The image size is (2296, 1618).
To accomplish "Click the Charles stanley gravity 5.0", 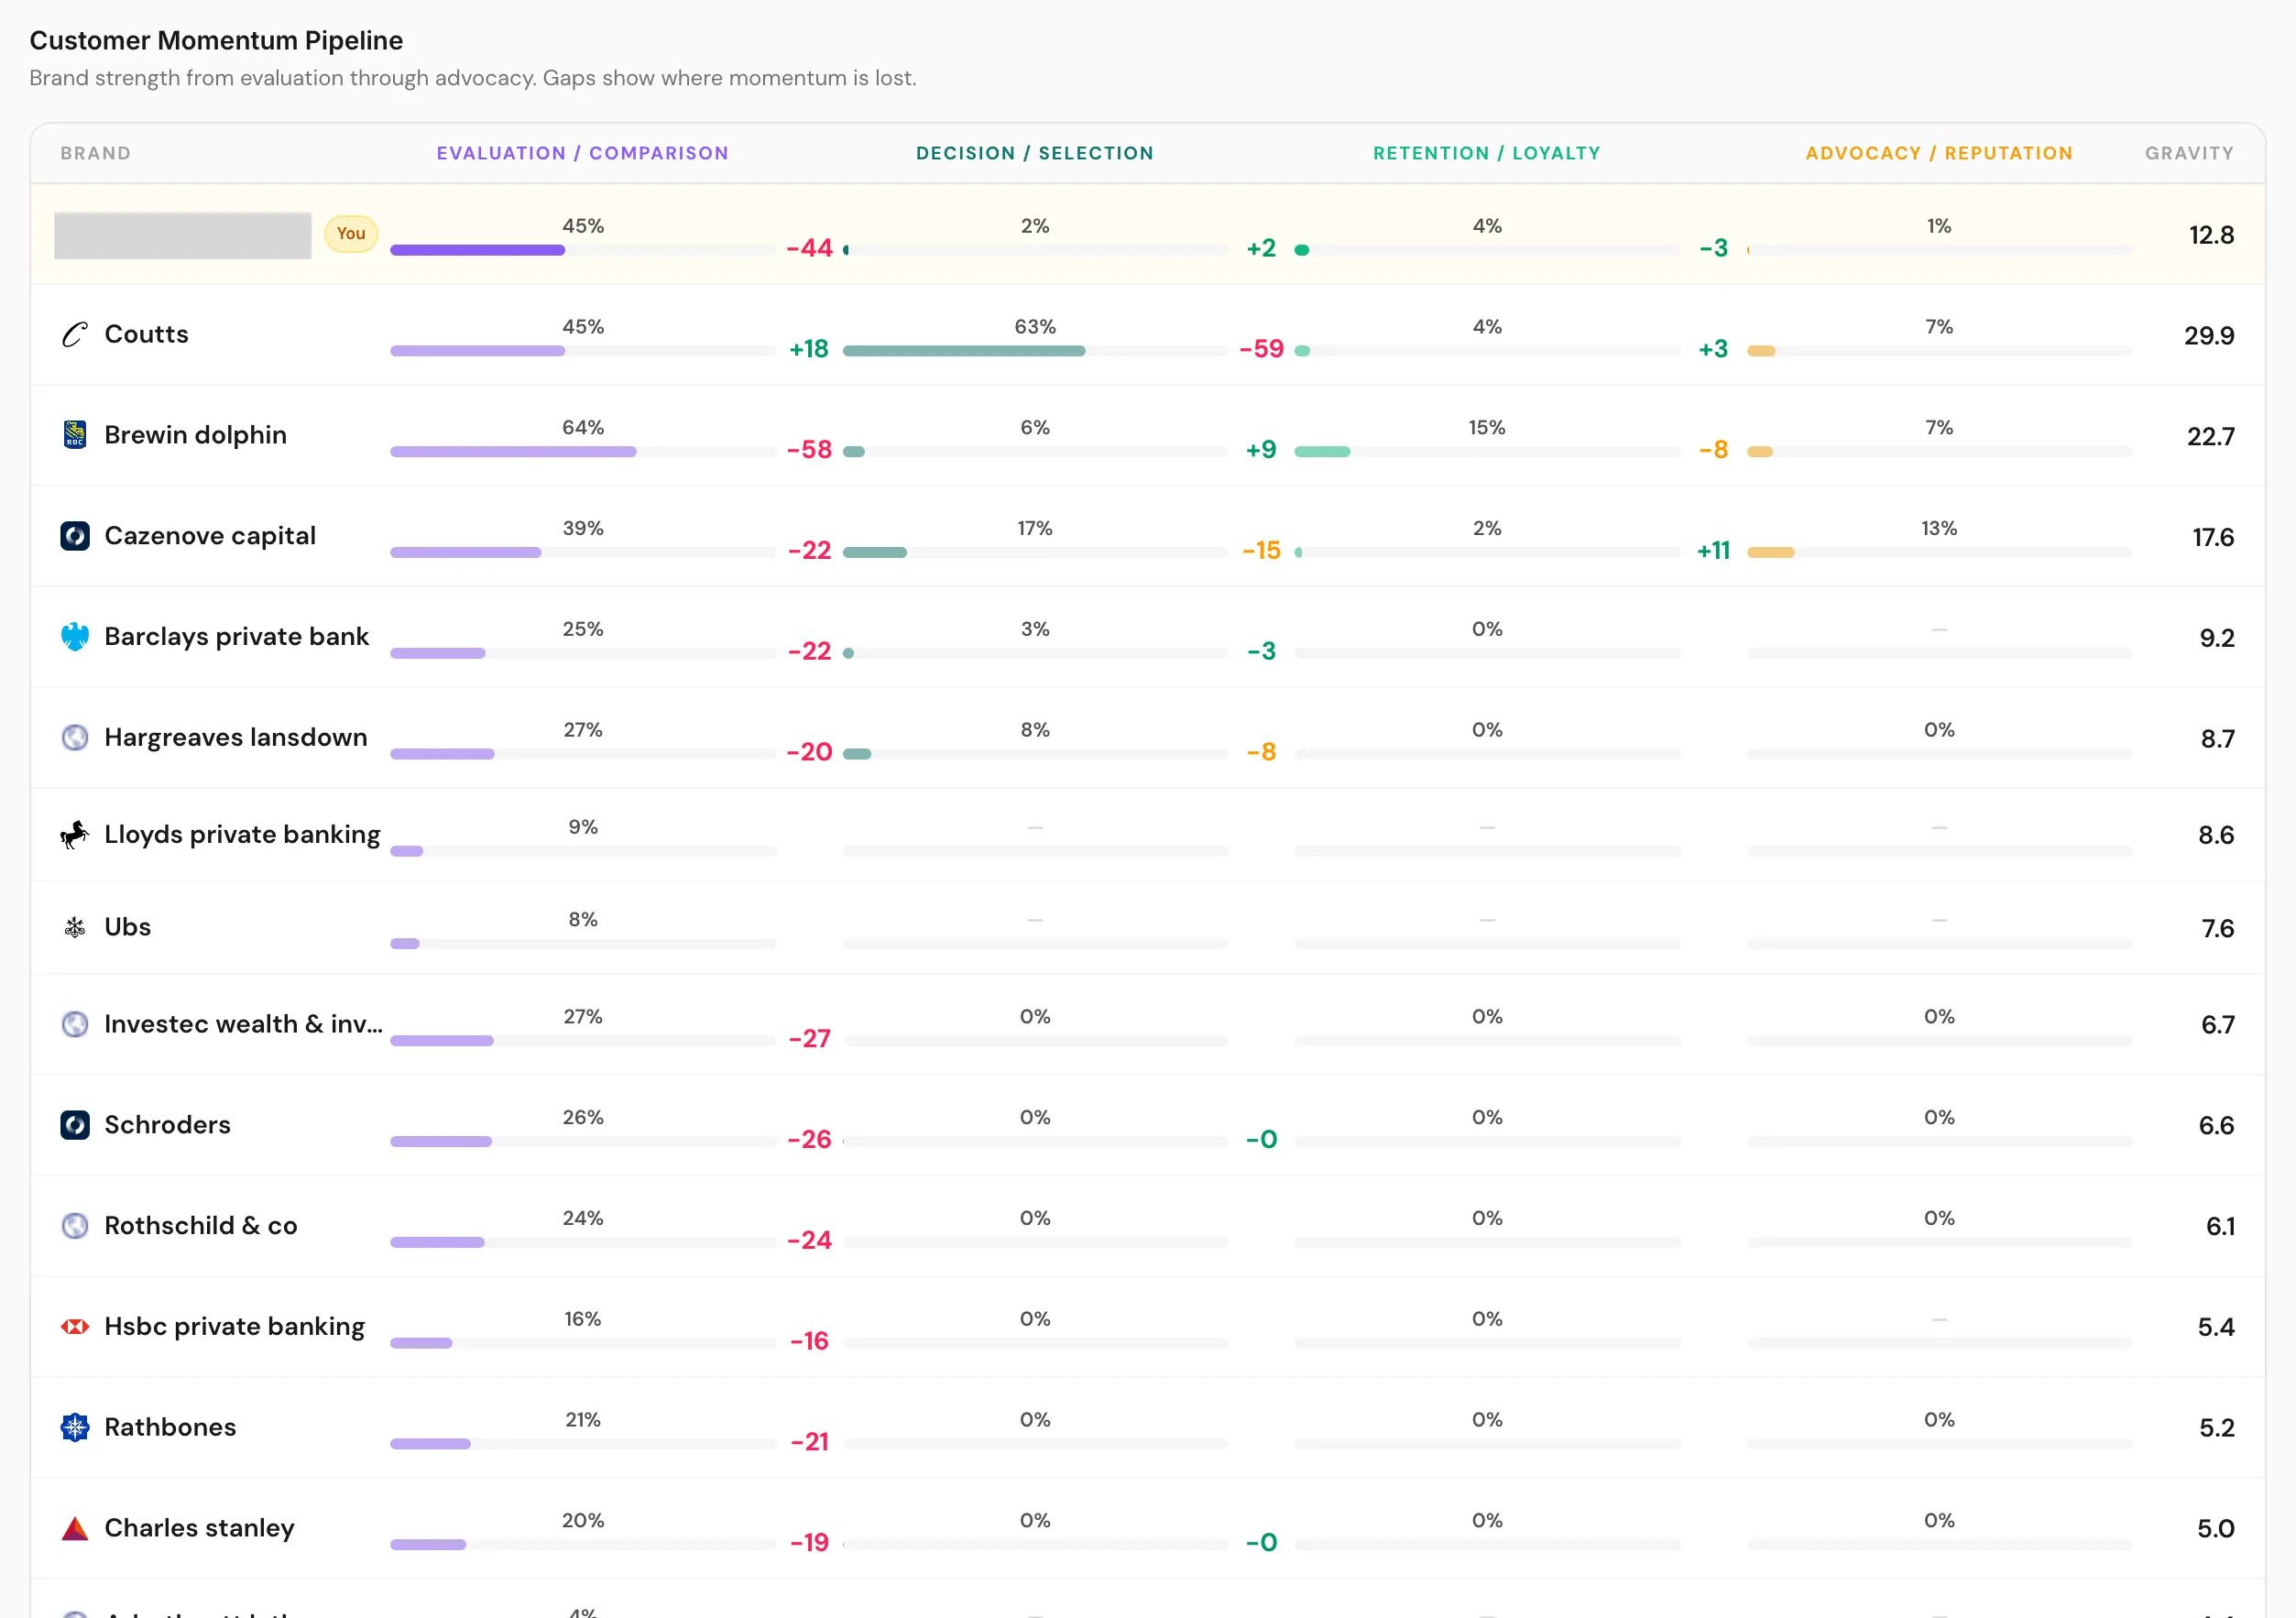I will pos(2215,1529).
